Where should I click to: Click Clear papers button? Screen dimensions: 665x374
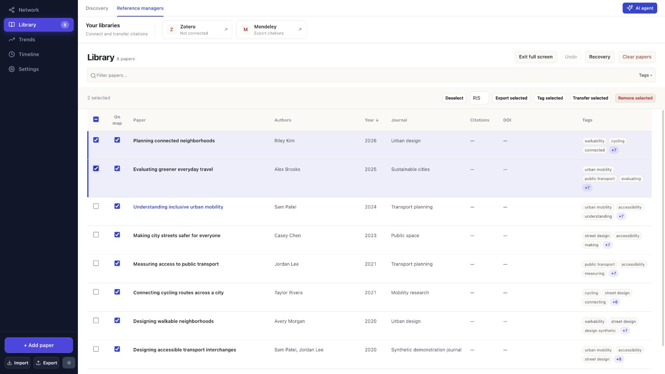click(x=637, y=57)
